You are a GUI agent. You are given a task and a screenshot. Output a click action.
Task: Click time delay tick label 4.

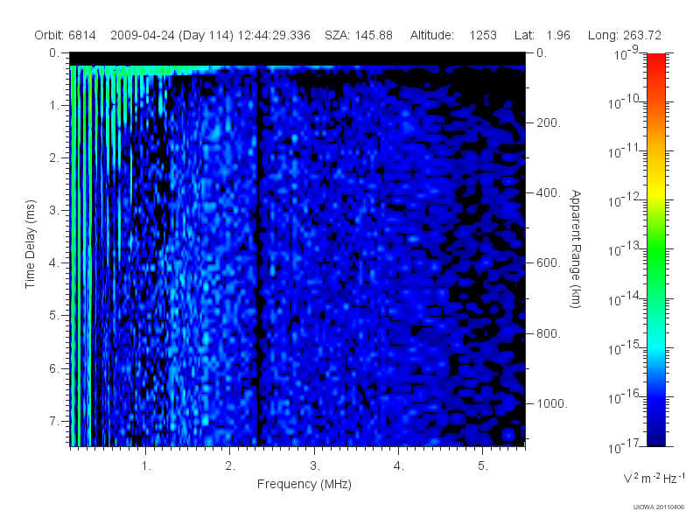coord(54,263)
